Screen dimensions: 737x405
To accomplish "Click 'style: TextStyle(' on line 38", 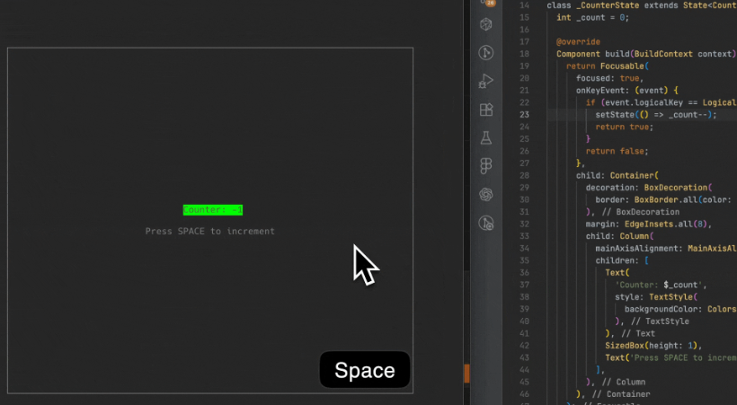I will tap(656, 297).
